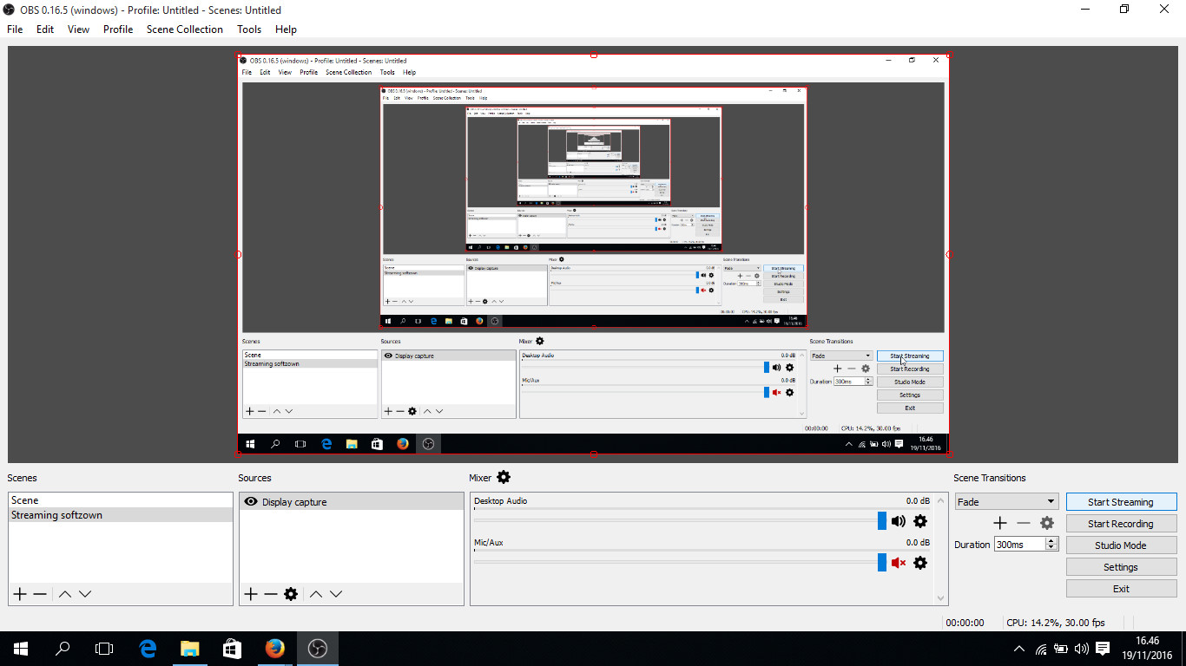1186x666 pixels.
Task: Unmute Mic/Aux red speaker icon
Action: [899, 563]
